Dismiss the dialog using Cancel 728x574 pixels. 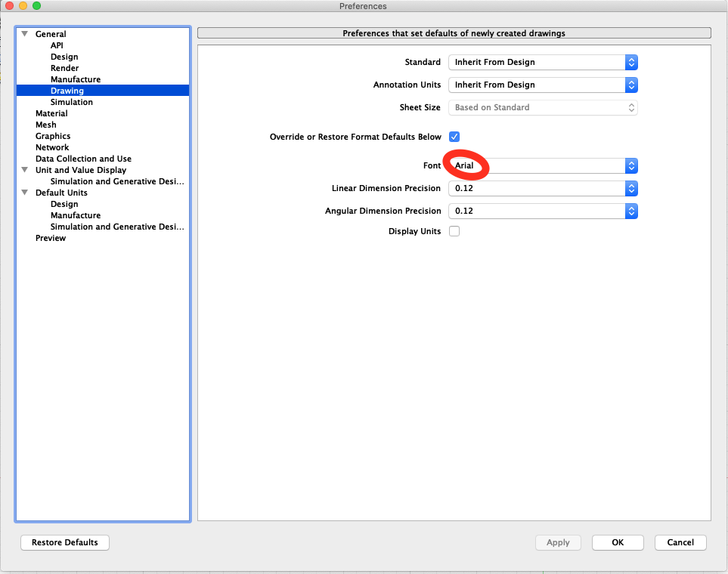point(680,542)
